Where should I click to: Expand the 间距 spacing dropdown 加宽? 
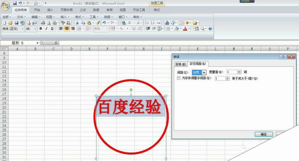click(x=204, y=73)
